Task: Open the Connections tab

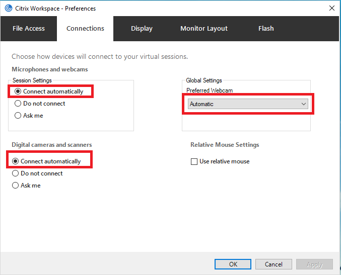Action: pos(85,29)
